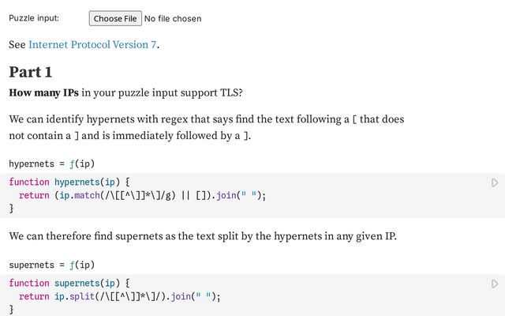Screen dimensions: 505x316
Task: Open the Internet Protocol Version 7 link
Action: point(92,44)
